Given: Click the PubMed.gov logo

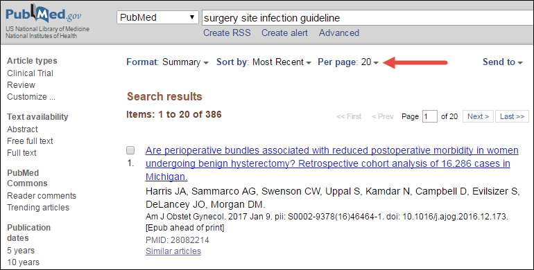Looking at the screenshot, I should click(x=43, y=14).
